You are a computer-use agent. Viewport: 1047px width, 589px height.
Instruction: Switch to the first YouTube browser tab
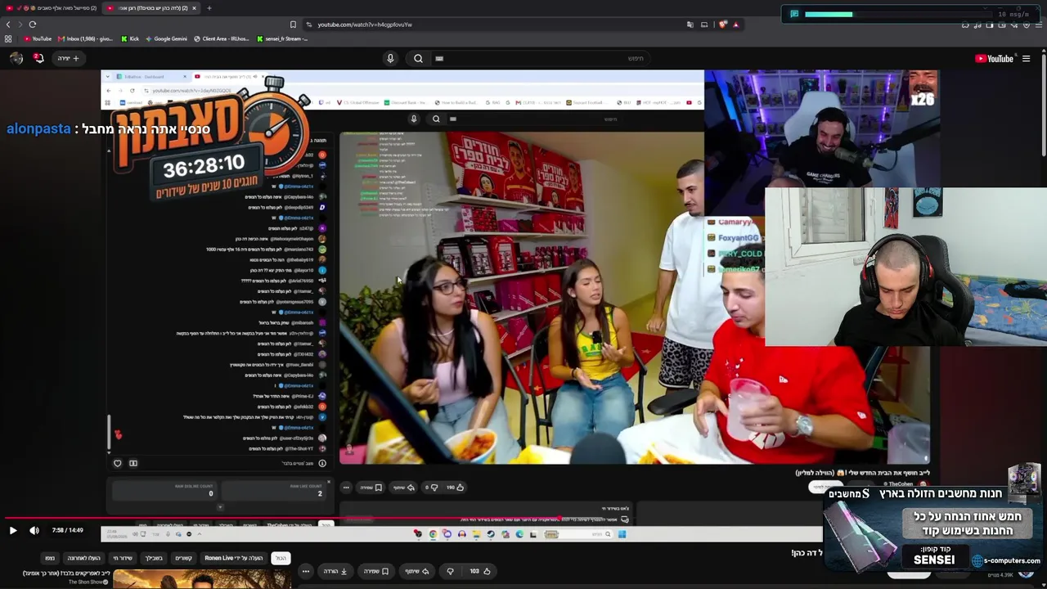point(51,8)
